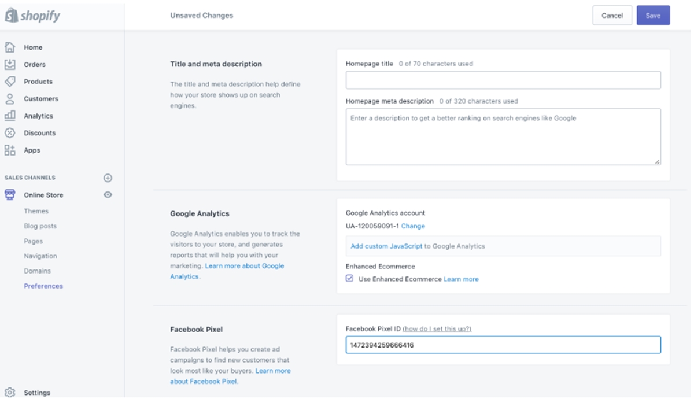Go to Navigation subpage
The width and height of the screenshot is (694, 399).
click(x=40, y=256)
